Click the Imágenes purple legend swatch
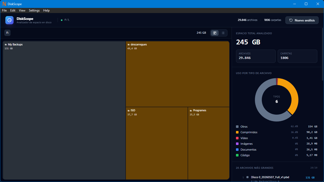The image size is (324, 182). (237, 144)
